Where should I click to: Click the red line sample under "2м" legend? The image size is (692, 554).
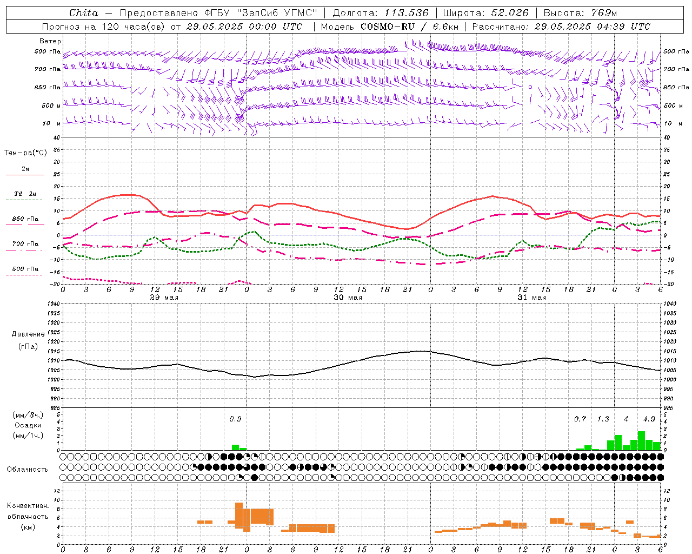(25, 175)
